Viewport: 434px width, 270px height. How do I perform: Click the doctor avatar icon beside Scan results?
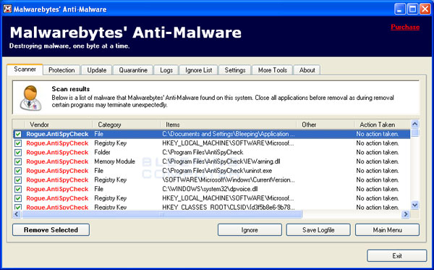[x=30, y=98]
